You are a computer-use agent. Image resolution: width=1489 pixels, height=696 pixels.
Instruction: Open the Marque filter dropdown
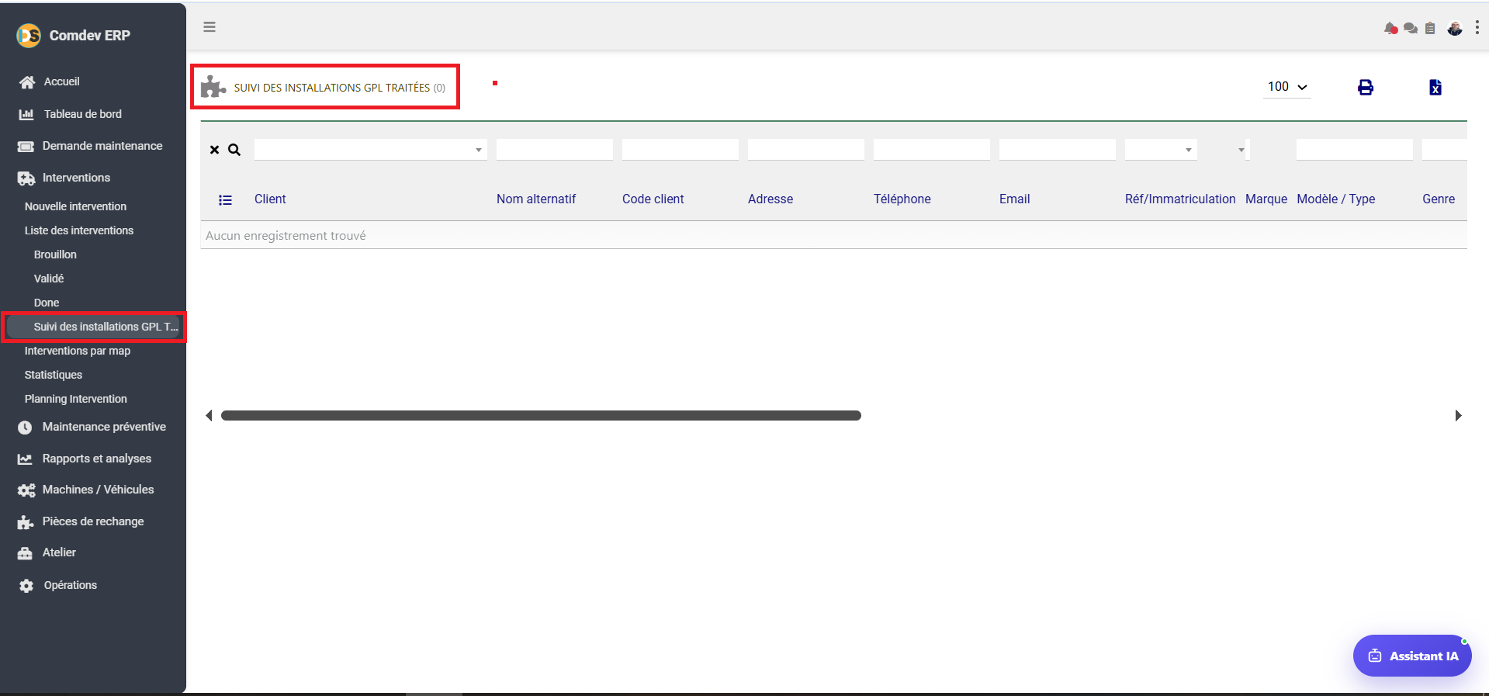pos(1241,150)
